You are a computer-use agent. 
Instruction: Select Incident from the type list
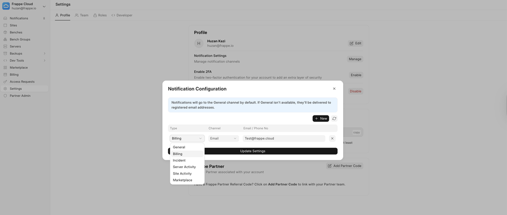pos(179,160)
